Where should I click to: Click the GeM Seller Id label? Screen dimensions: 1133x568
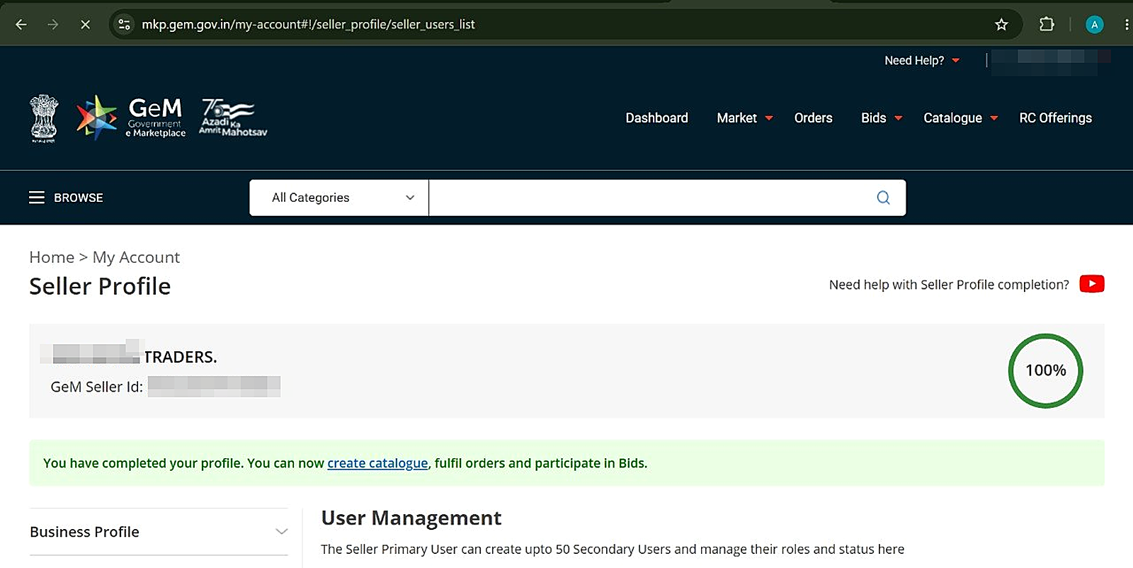[x=96, y=387]
